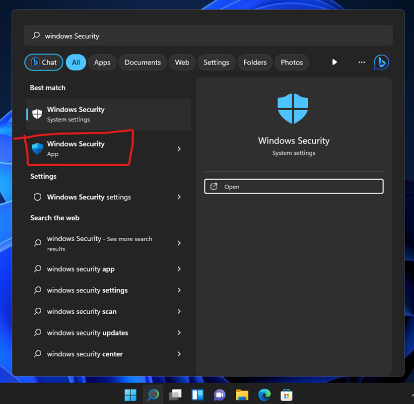Expand chevron for 'windows security center'

[179, 354]
